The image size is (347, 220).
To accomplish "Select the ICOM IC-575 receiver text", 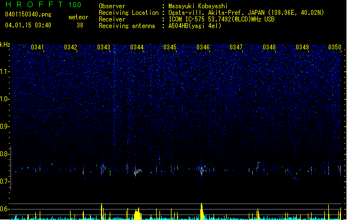I will 221,19.
